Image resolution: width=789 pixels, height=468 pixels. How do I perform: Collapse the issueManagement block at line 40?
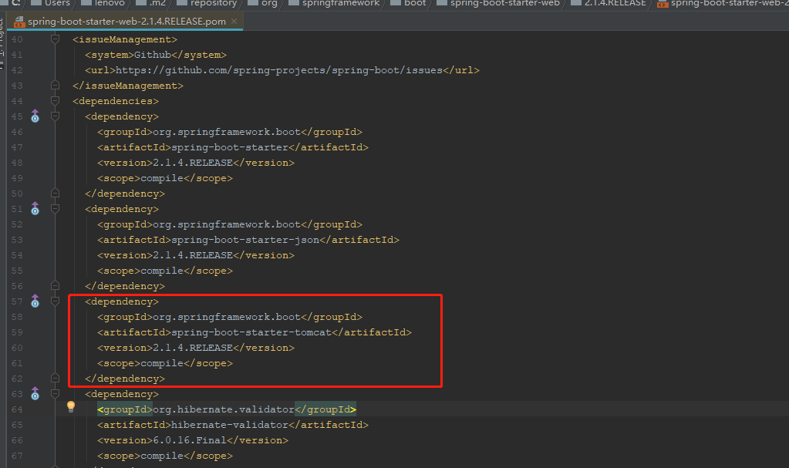tap(56, 39)
